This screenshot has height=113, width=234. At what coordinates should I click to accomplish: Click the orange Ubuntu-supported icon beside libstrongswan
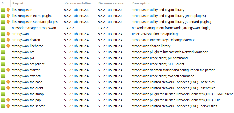[8, 10]
